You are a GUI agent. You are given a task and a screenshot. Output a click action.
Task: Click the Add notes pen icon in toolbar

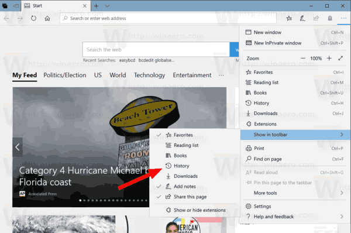(302, 18)
